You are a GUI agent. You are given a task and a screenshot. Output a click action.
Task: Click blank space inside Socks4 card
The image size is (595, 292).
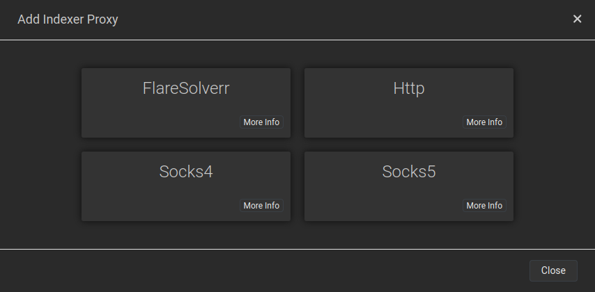point(152,202)
